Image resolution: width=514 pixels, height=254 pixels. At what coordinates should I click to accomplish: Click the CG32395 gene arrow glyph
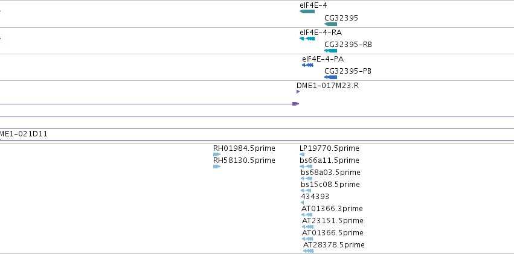tap(331, 24)
